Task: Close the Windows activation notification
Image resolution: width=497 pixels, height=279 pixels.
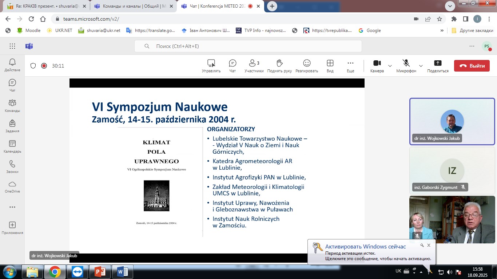Action: coord(429,245)
